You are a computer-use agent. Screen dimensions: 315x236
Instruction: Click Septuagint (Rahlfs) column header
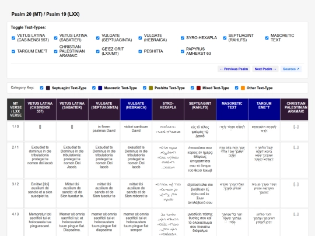pos(200,110)
